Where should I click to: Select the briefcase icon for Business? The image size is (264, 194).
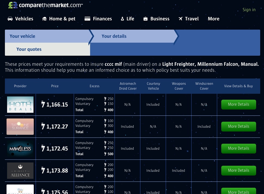click(x=145, y=19)
